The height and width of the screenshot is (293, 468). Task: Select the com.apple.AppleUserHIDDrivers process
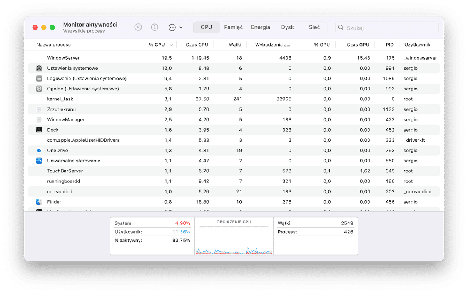point(83,140)
